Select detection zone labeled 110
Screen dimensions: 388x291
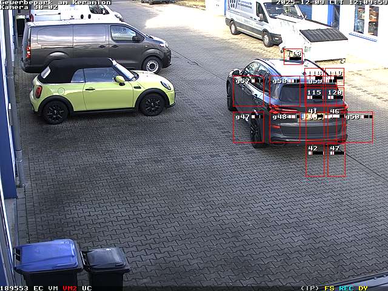pyautogui.click(x=293, y=56)
